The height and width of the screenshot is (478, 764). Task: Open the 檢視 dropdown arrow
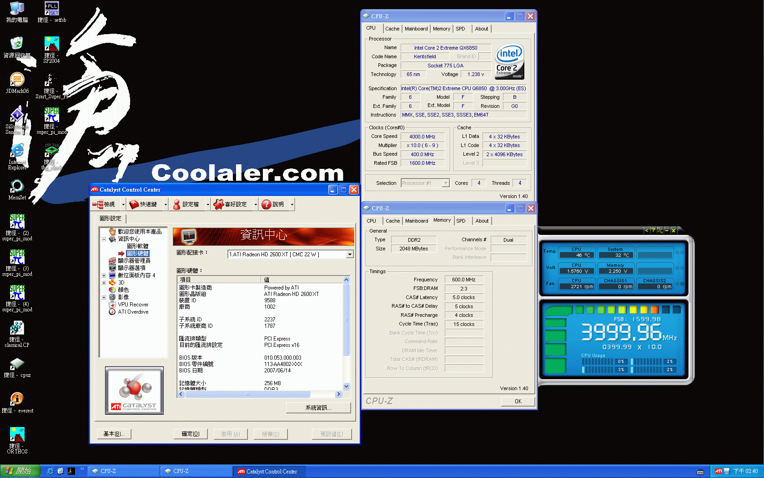pos(123,204)
